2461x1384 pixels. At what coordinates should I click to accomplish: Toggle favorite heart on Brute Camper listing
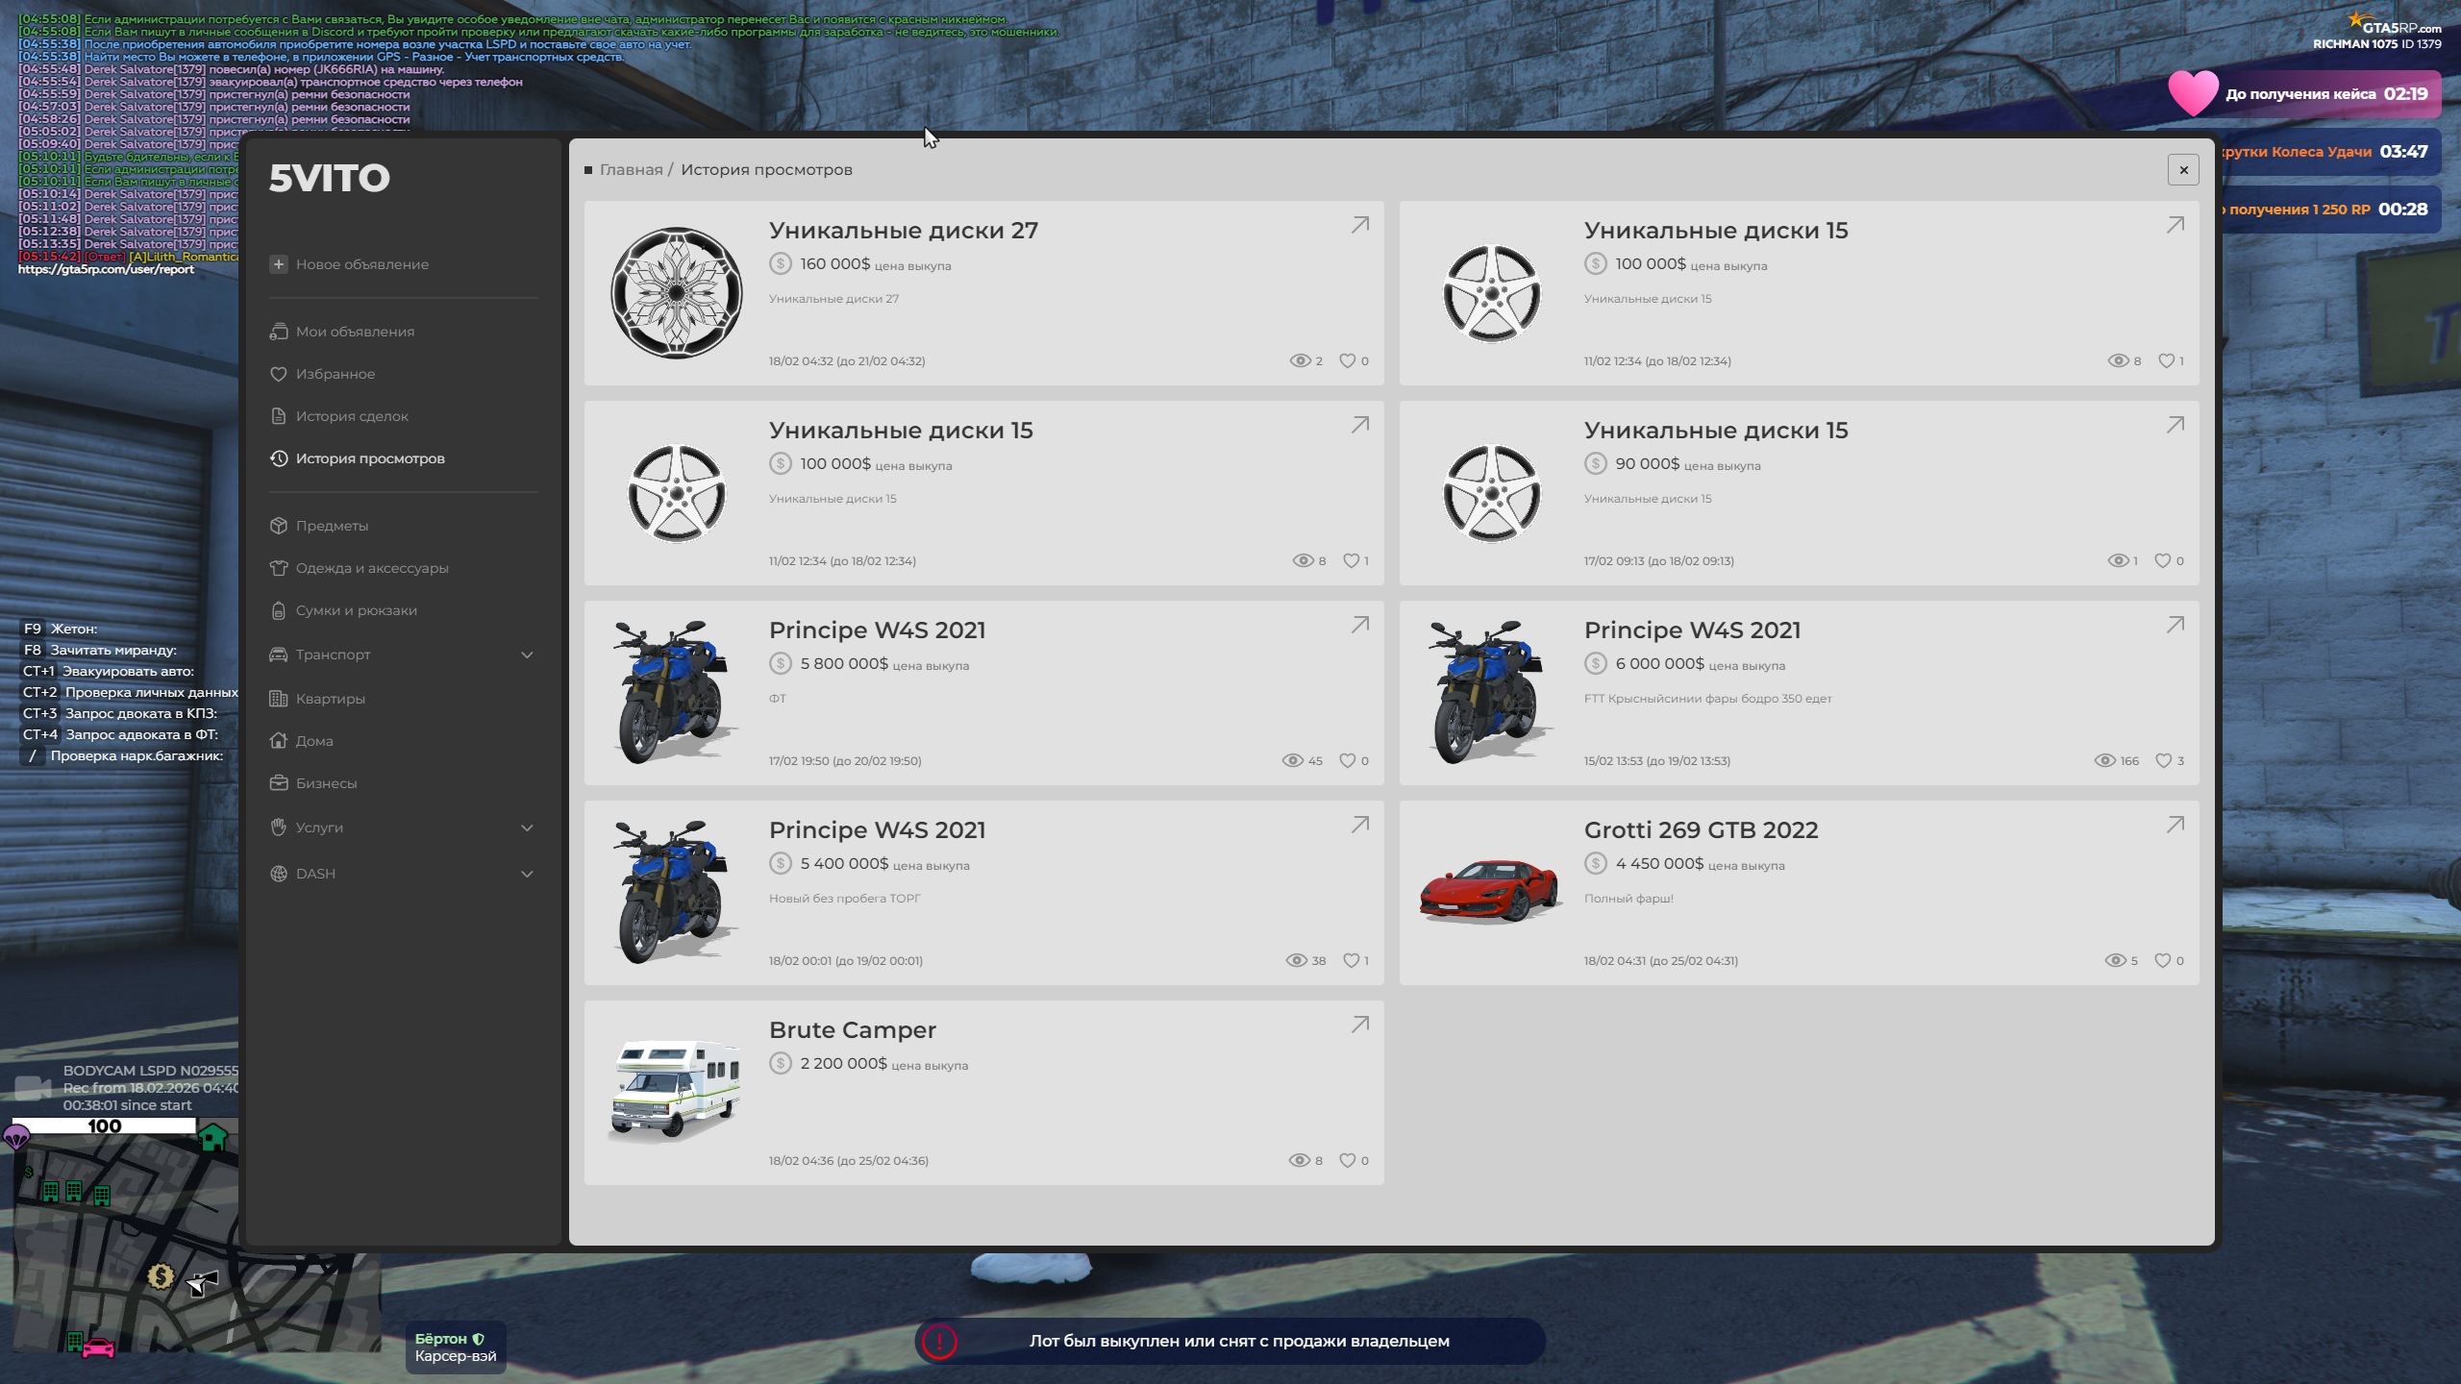[1347, 1160]
